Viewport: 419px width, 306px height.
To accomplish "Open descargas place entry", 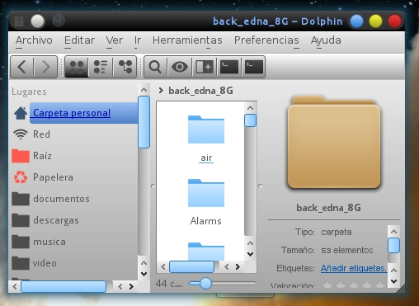I will click(x=56, y=220).
